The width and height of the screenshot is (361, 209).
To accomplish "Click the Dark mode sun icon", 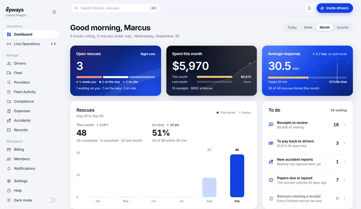I will pos(9,200).
